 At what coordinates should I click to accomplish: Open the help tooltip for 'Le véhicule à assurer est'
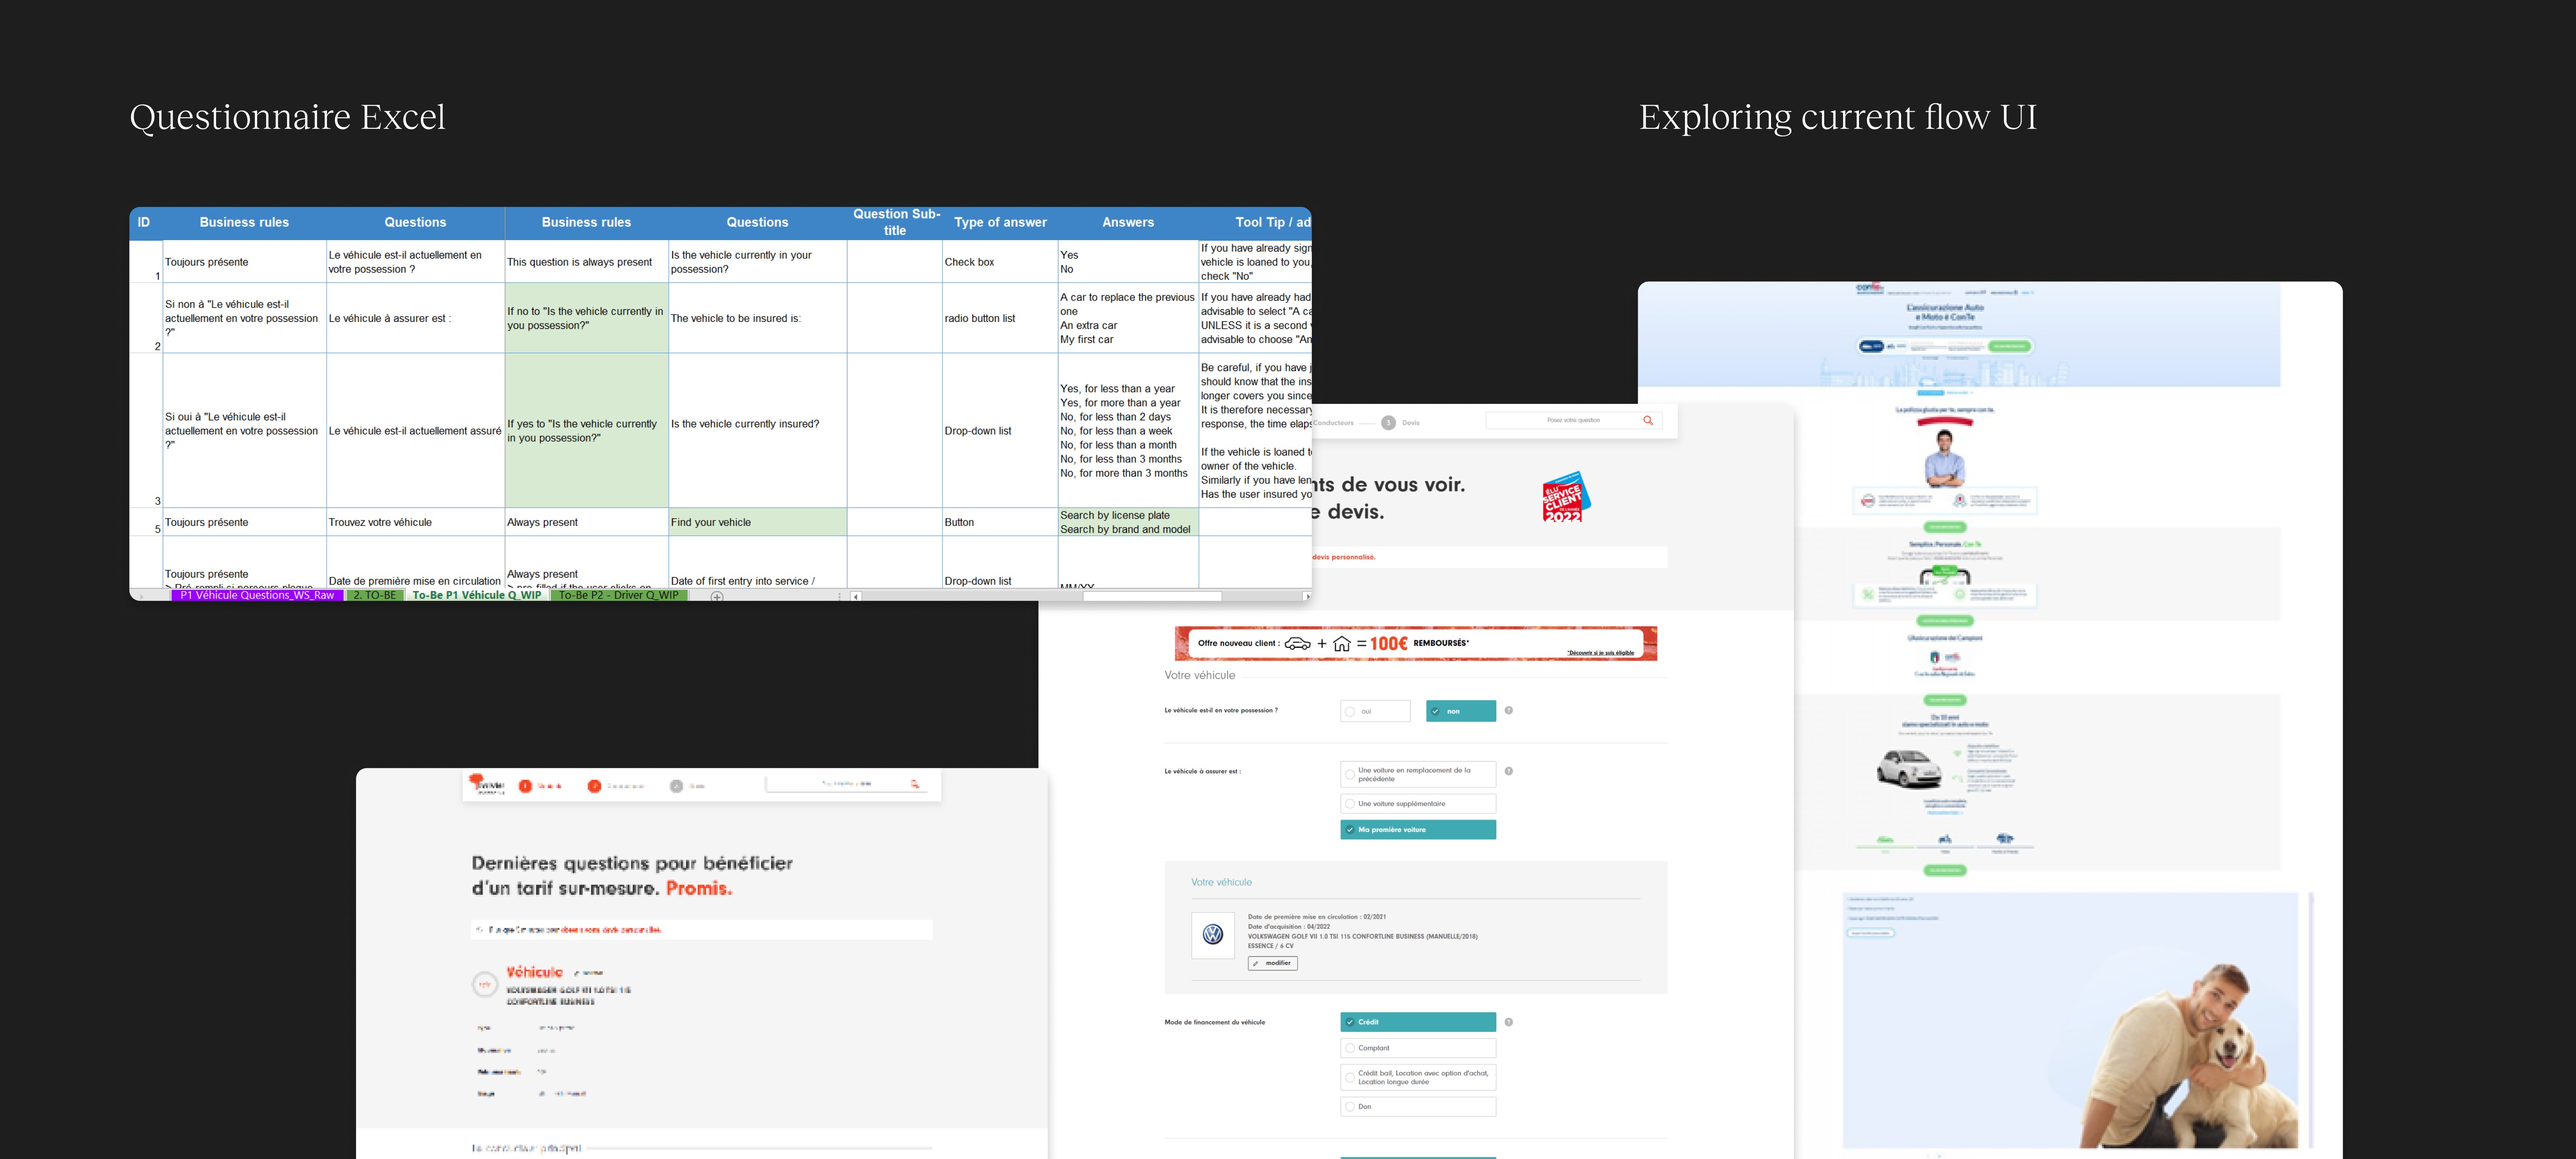coord(1509,771)
